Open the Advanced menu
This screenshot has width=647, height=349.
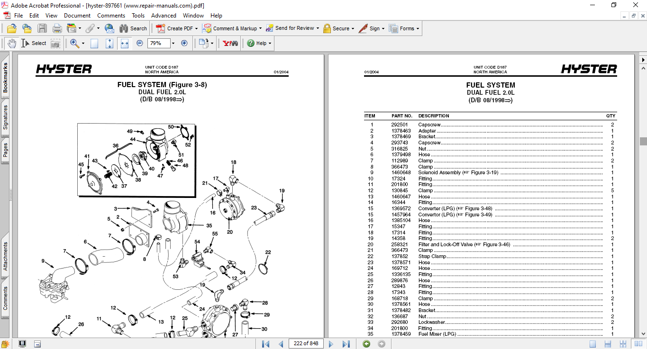coord(164,16)
